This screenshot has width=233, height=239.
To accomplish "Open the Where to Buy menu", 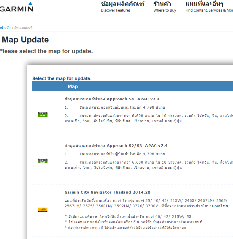I will point(164,7).
